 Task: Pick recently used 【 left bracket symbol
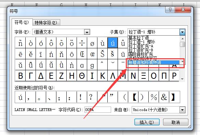[x=133, y=97]
